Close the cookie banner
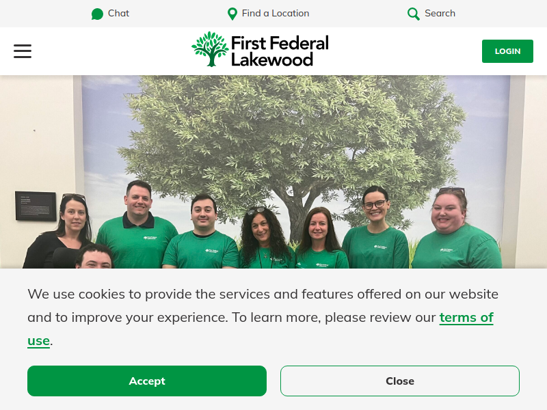The height and width of the screenshot is (410, 547). (400, 381)
